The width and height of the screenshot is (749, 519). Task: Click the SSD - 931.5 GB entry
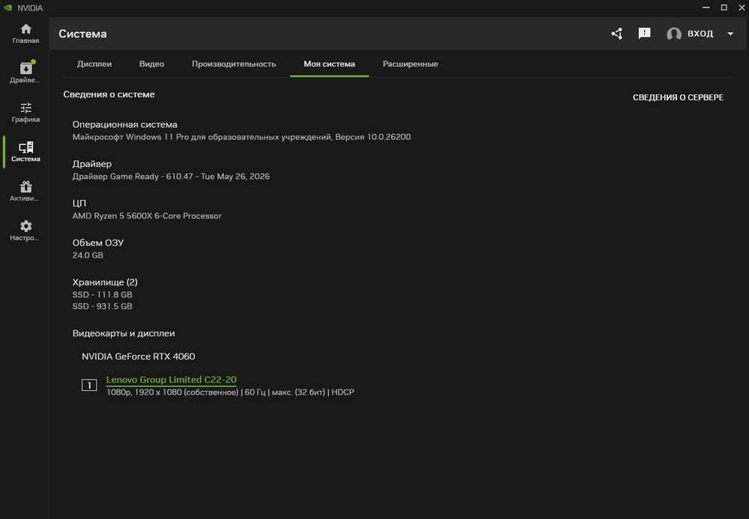pos(102,306)
